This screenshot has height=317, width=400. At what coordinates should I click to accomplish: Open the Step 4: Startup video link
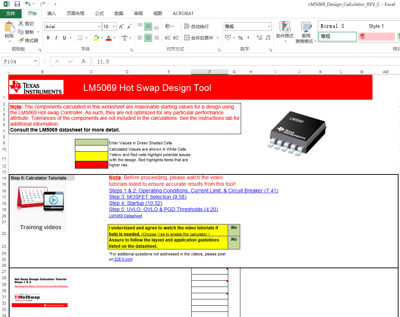(x=135, y=203)
